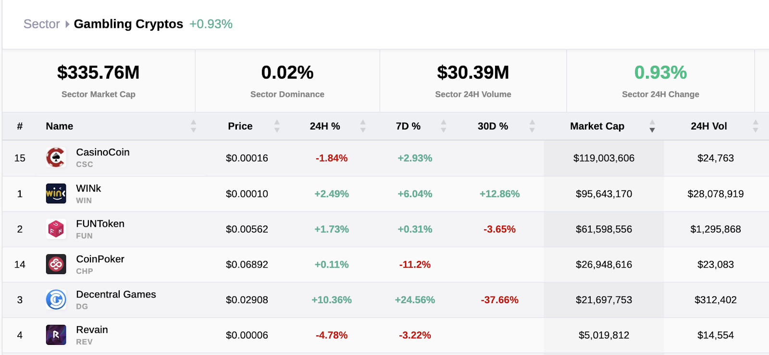Viewport: 769px width, 355px height.
Task: Go back to Sector breadcrumb link
Action: coord(42,24)
